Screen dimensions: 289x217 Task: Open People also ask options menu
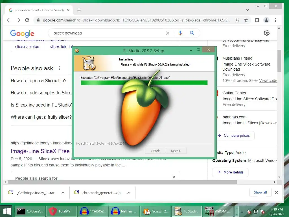59,68
